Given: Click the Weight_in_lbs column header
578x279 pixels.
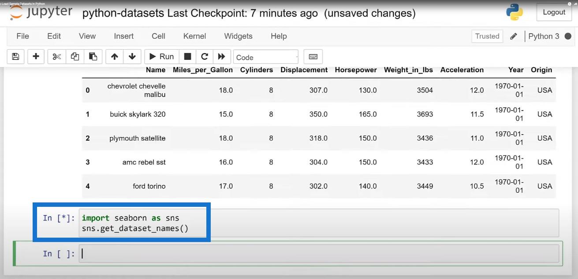Looking at the screenshot, I should tap(408, 70).
